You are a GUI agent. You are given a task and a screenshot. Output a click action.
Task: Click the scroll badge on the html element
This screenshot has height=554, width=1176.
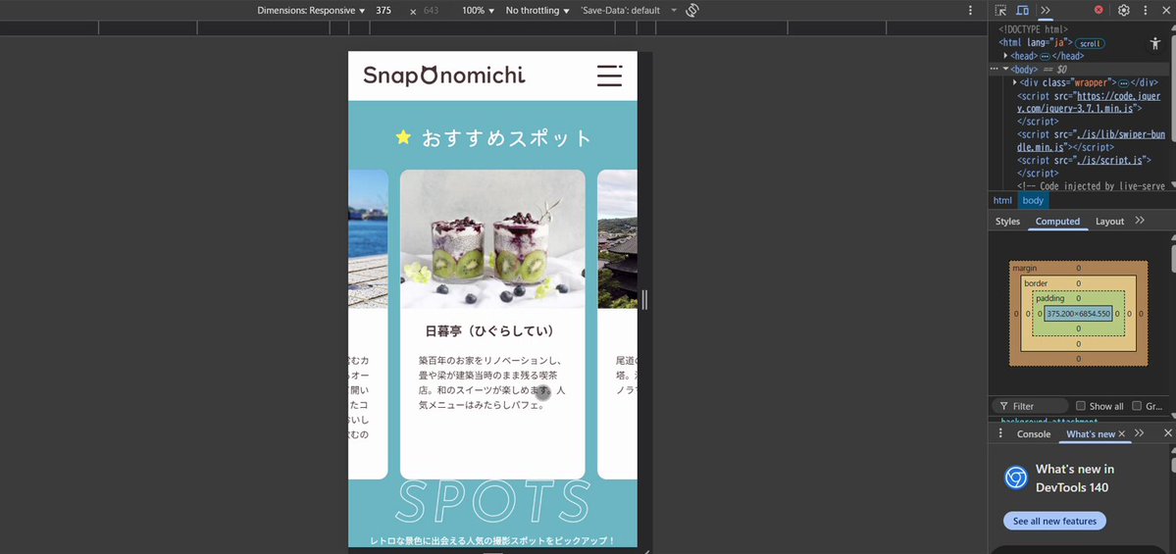point(1090,43)
